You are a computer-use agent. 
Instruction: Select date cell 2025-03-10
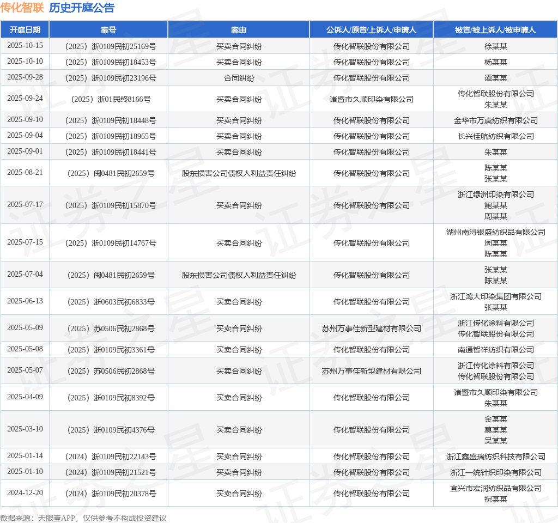[25, 429]
